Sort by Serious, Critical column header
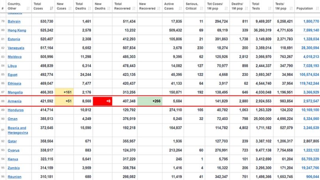The height and width of the screenshot is (180, 320). [194, 6]
